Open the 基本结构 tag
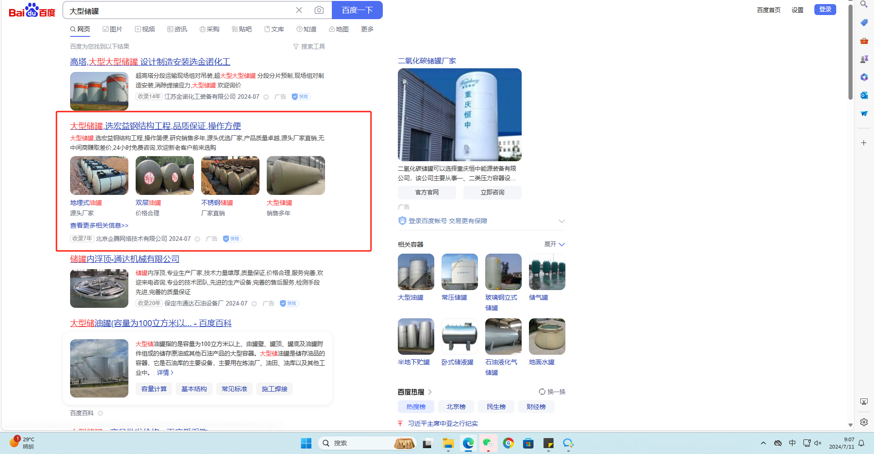The width and height of the screenshot is (874, 454). (x=194, y=389)
